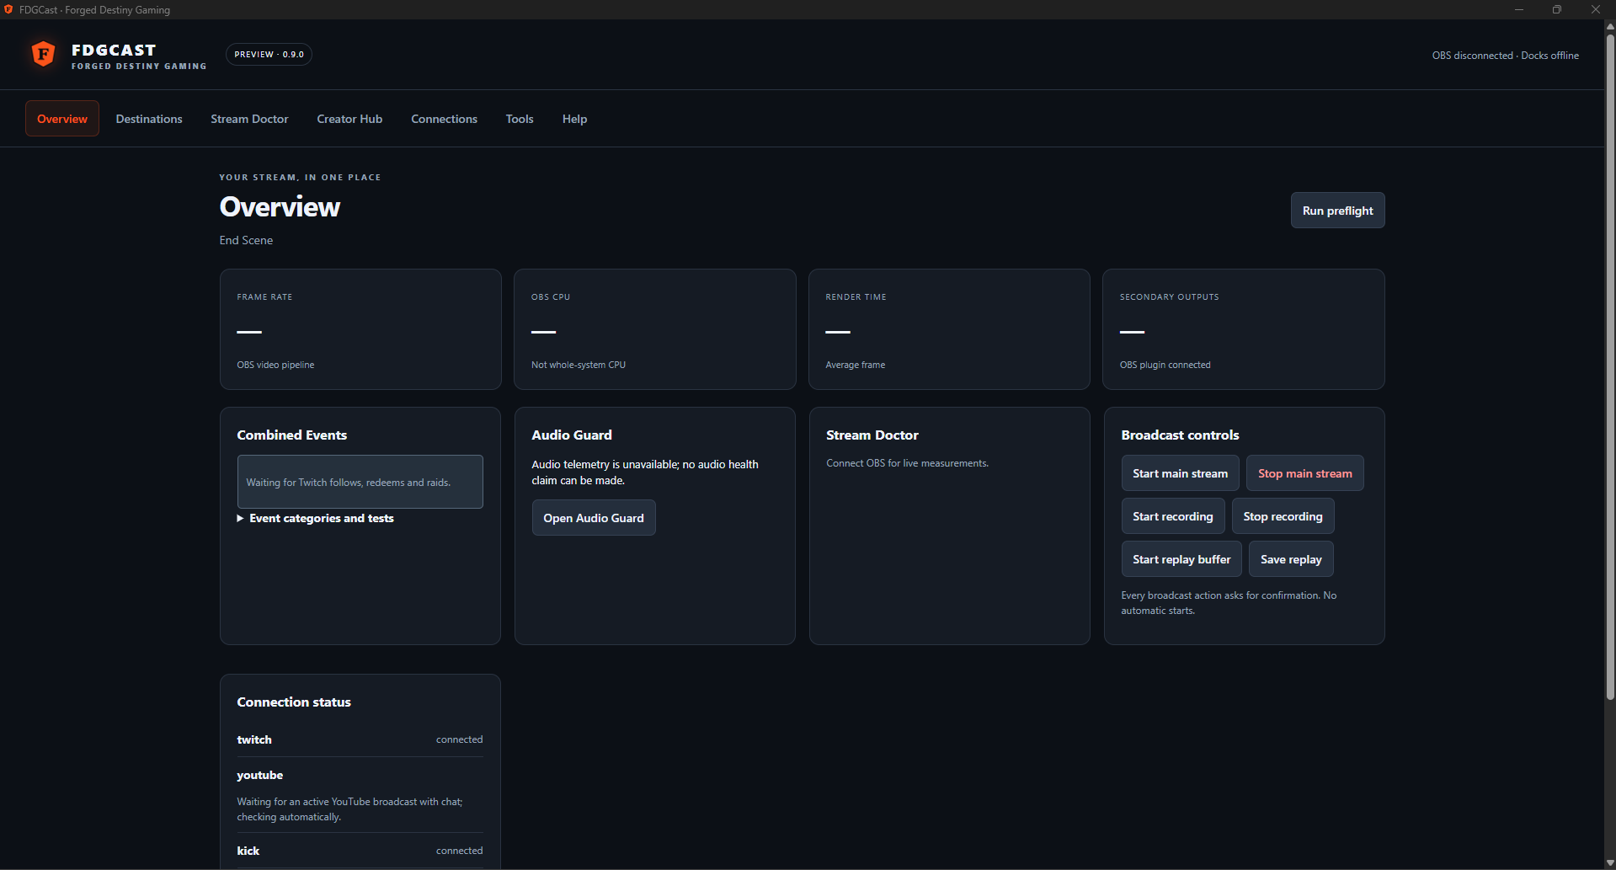1616x870 pixels.
Task: Click the Connection status heading
Action: point(294,702)
